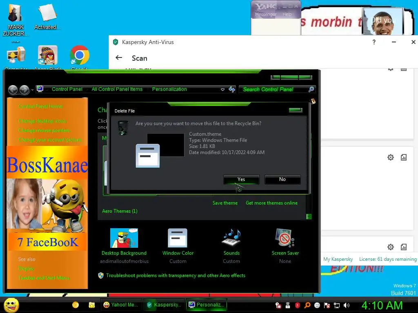Select the Personalization breadcrumb

click(x=169, y=89)
